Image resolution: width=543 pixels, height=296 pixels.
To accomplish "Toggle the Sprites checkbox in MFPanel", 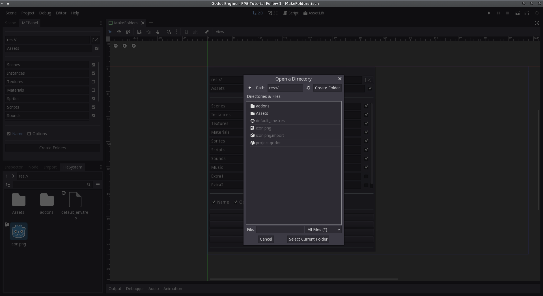I will pos(93,99).
